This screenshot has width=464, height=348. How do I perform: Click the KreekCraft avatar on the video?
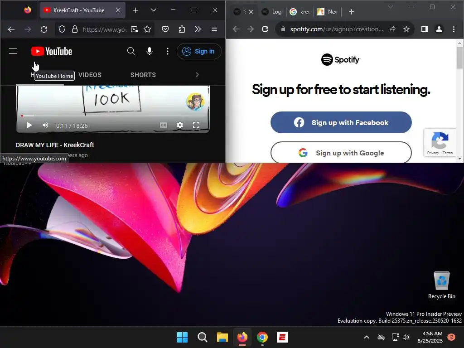(x=195, y=102)
